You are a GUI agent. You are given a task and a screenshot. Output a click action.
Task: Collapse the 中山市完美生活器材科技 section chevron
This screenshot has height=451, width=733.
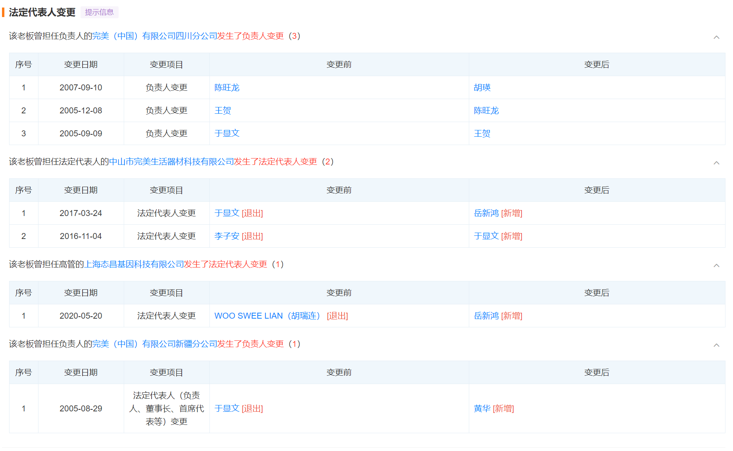pos(716,163)
